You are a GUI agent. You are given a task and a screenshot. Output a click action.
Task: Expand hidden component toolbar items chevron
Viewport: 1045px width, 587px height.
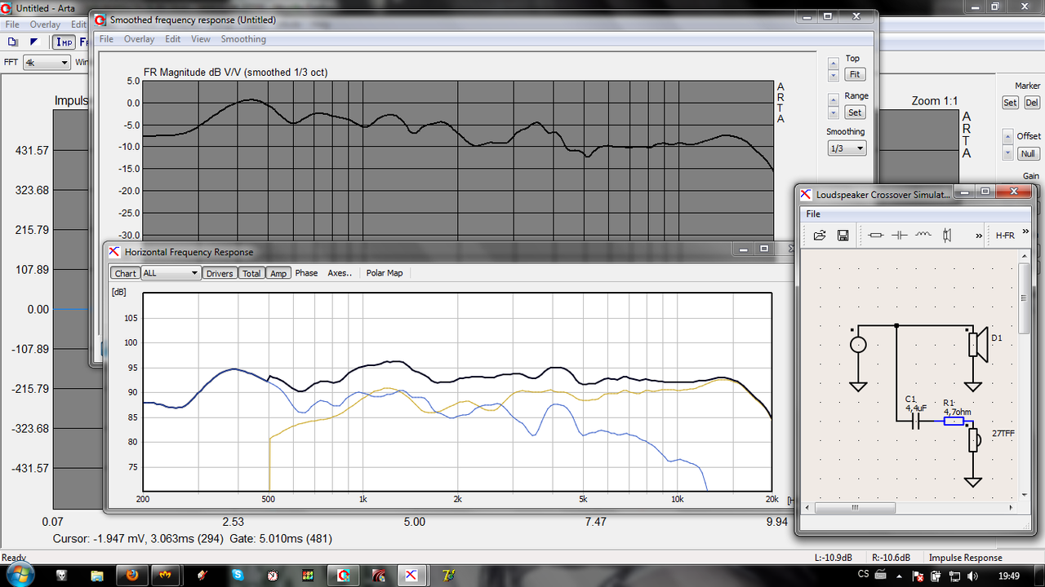point(979,236)
